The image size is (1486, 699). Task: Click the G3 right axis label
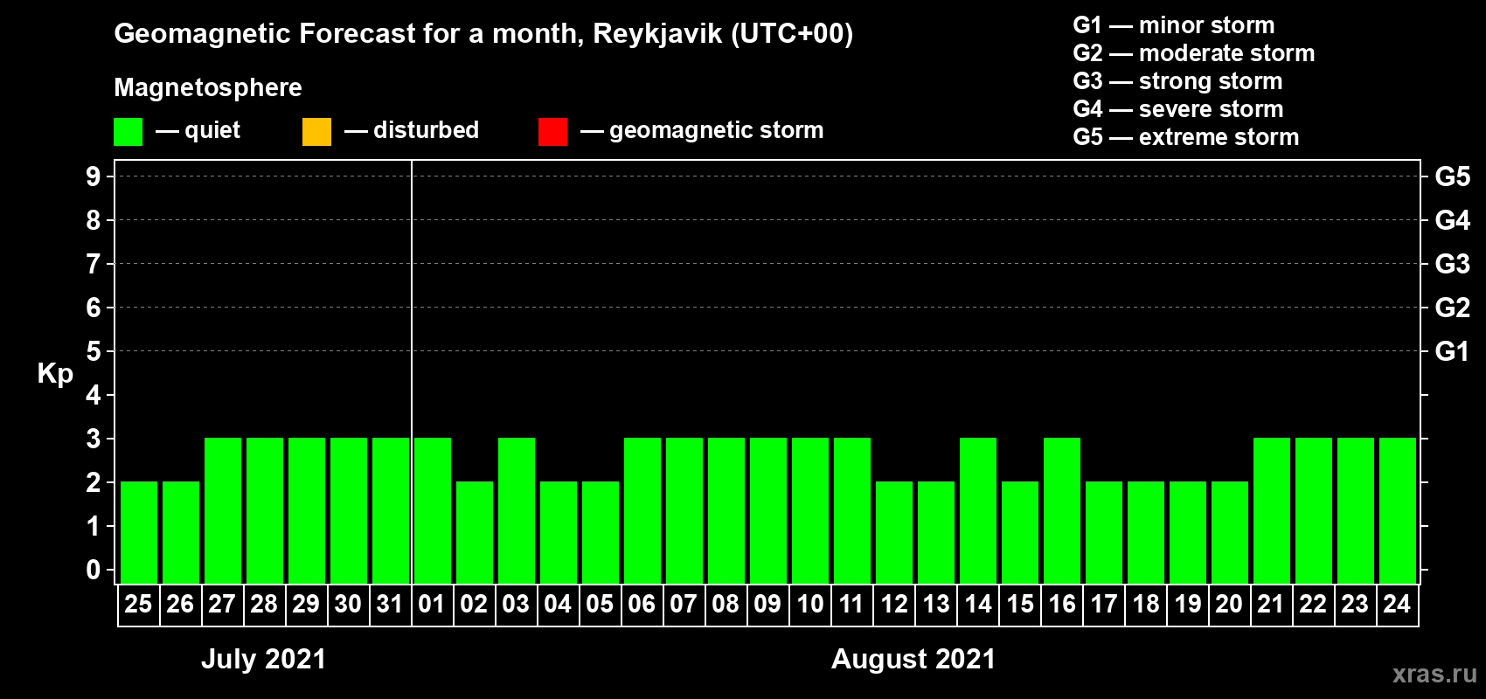[1453, 264]
